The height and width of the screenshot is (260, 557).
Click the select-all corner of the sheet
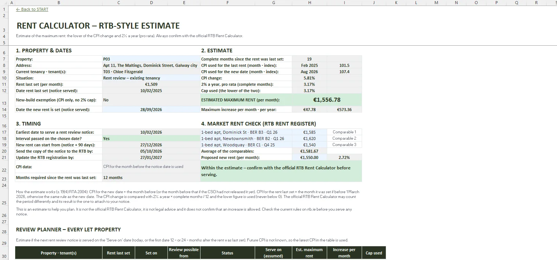tap(4, 3)
